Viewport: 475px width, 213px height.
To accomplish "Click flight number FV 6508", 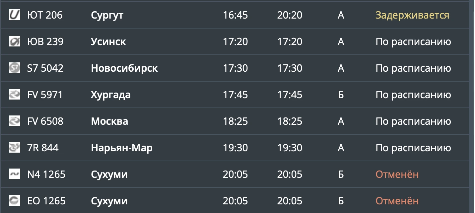I will (45, 121).
